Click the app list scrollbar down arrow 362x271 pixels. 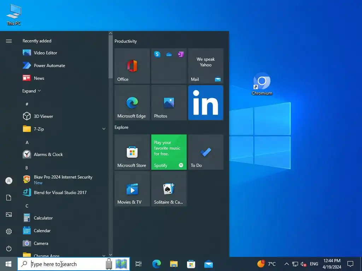tap(111, 255)
